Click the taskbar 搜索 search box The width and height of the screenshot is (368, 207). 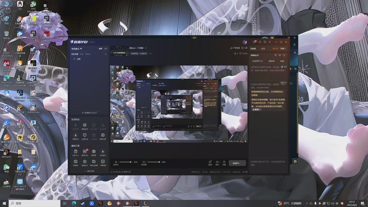coord(34,203)
